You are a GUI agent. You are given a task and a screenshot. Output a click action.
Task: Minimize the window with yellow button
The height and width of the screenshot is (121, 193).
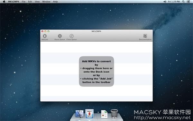click(45, 31)
